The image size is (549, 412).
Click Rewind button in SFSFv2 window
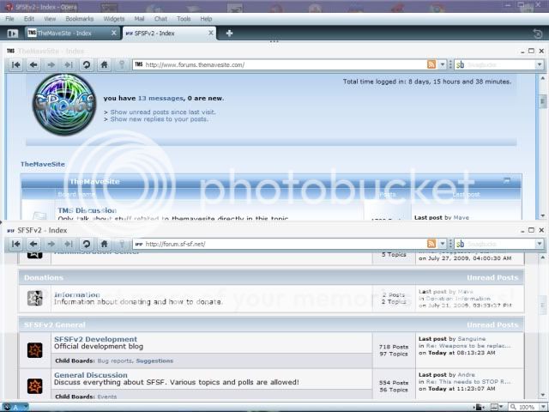(x=16, y=244)
